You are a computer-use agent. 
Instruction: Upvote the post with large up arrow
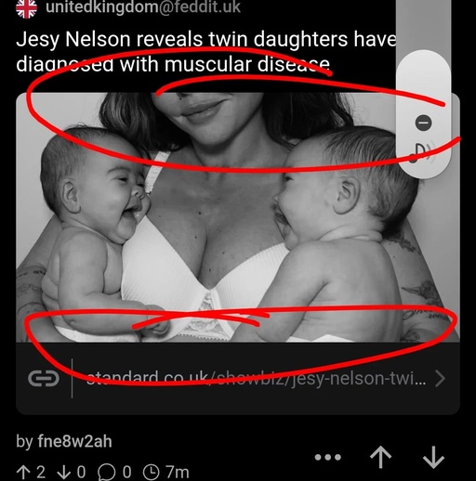(x=380, y=457)
